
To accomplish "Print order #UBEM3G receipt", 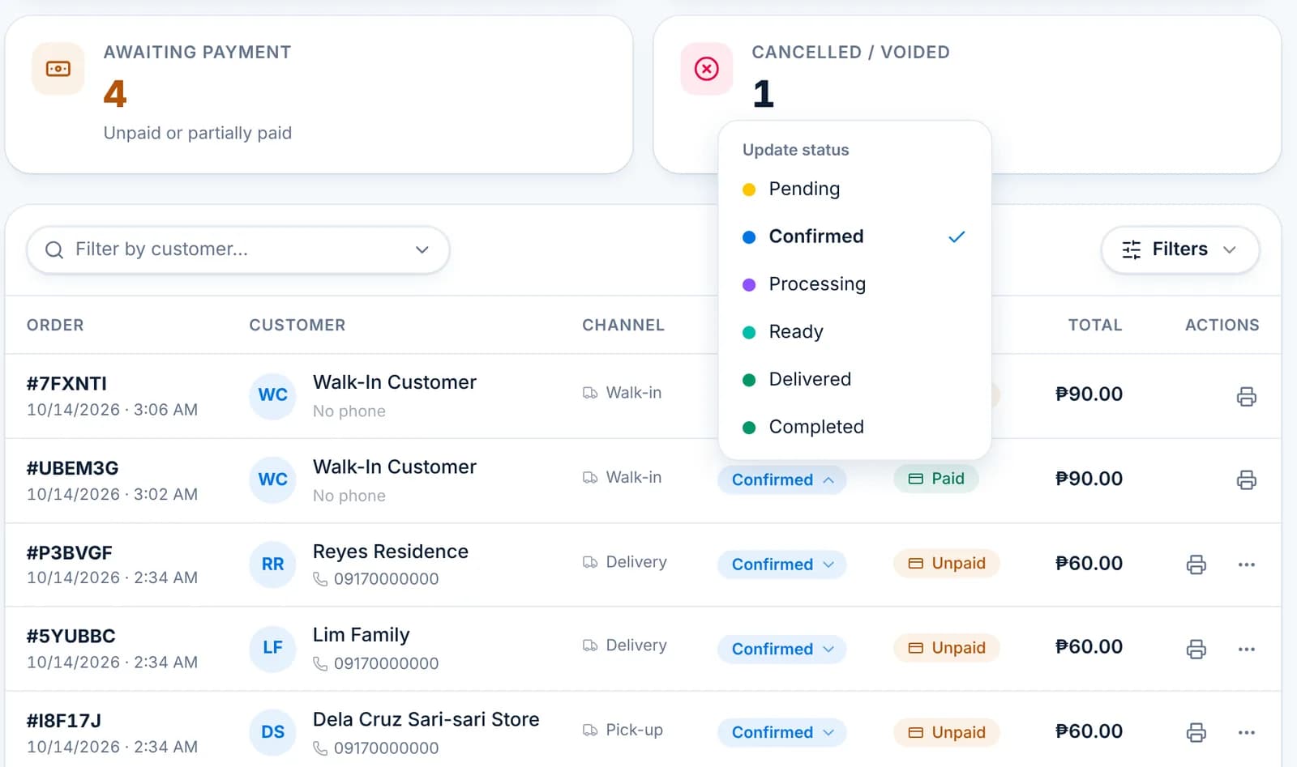I will pyautogui.click(x=1246, y=480).
